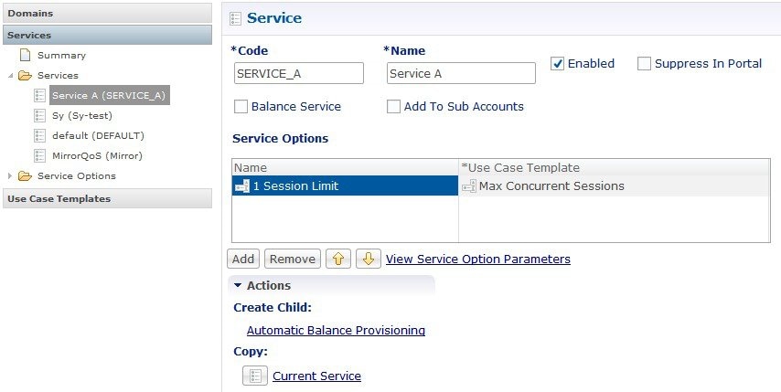Expand the Service Options tree node

[x=10, y=175]
